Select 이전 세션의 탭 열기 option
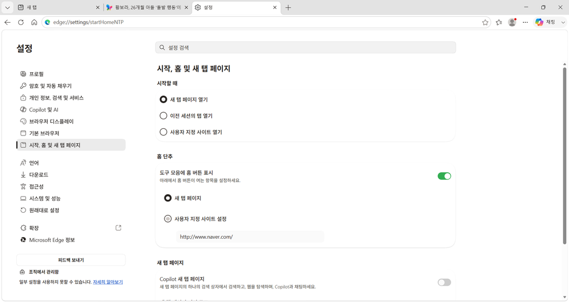Screen dimensions: 569x302 163,115
